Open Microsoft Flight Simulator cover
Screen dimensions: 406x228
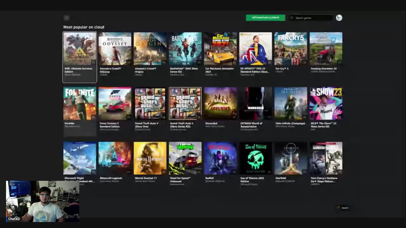80,158
